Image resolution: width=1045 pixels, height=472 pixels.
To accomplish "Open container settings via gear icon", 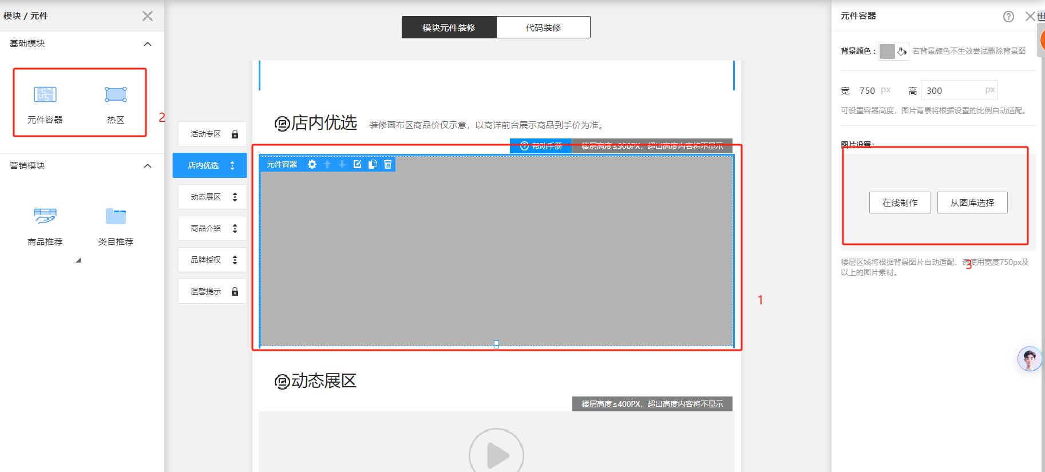I will tap(312, 165).
